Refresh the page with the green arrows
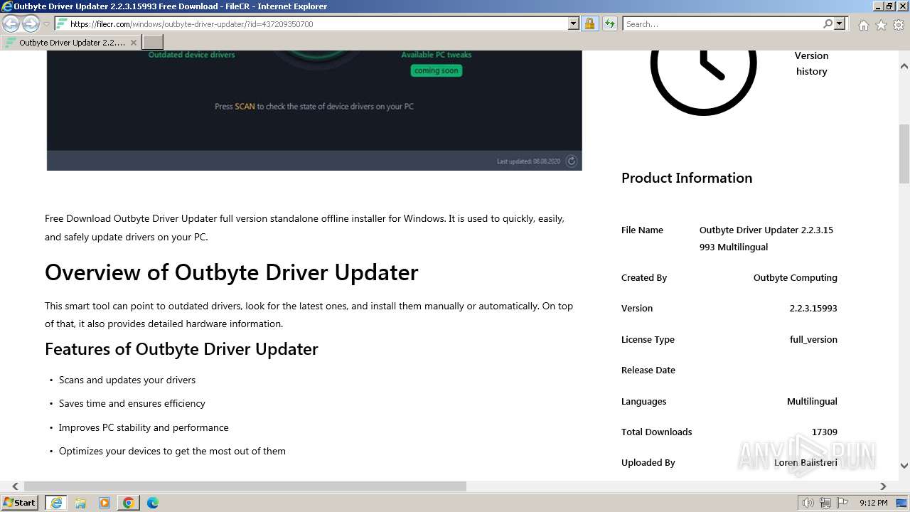This screenshot has height=512, width=910. click(x=610, y=23)
